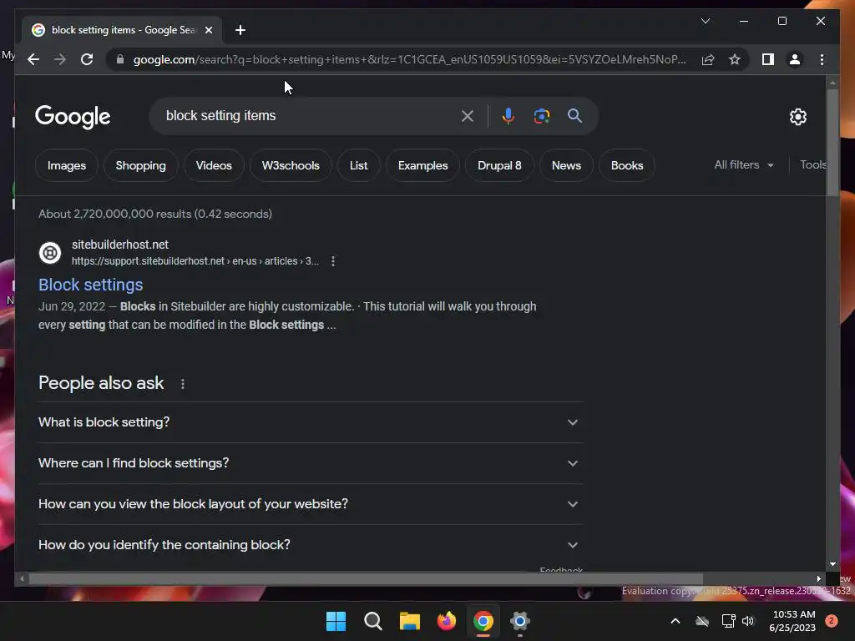The width and height of the screenshot is (855, 641).
Task: View site information via lock icon
Action: pyautogui.click(x=120, y=59)
